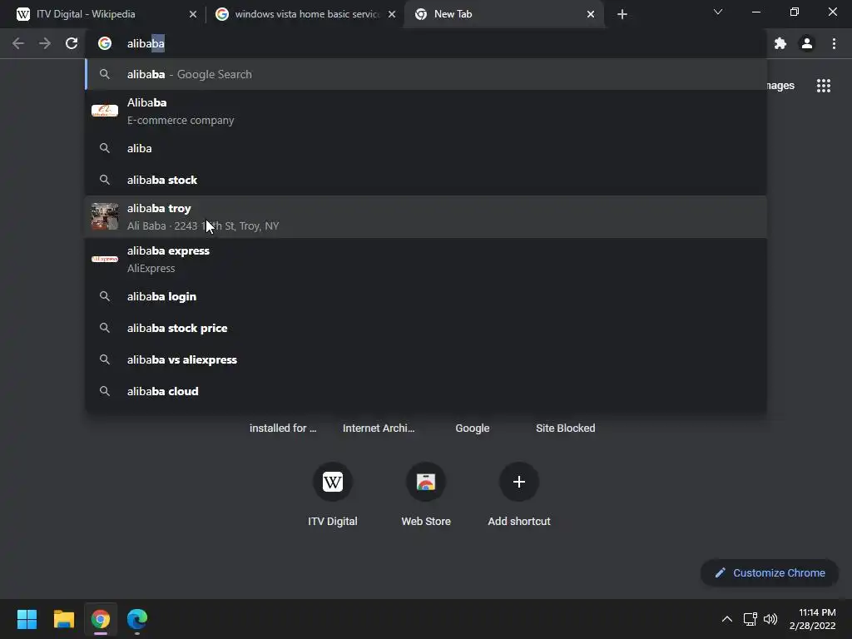The image size is (852, 639).
Task: Open the Google shortcut label
Action: tap(473, 428)
